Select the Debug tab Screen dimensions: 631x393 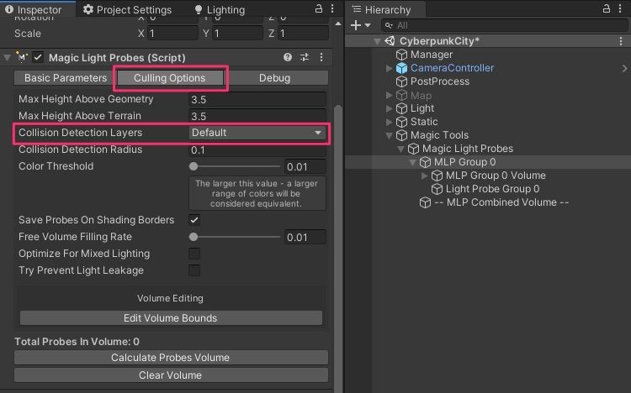[275, 78]
